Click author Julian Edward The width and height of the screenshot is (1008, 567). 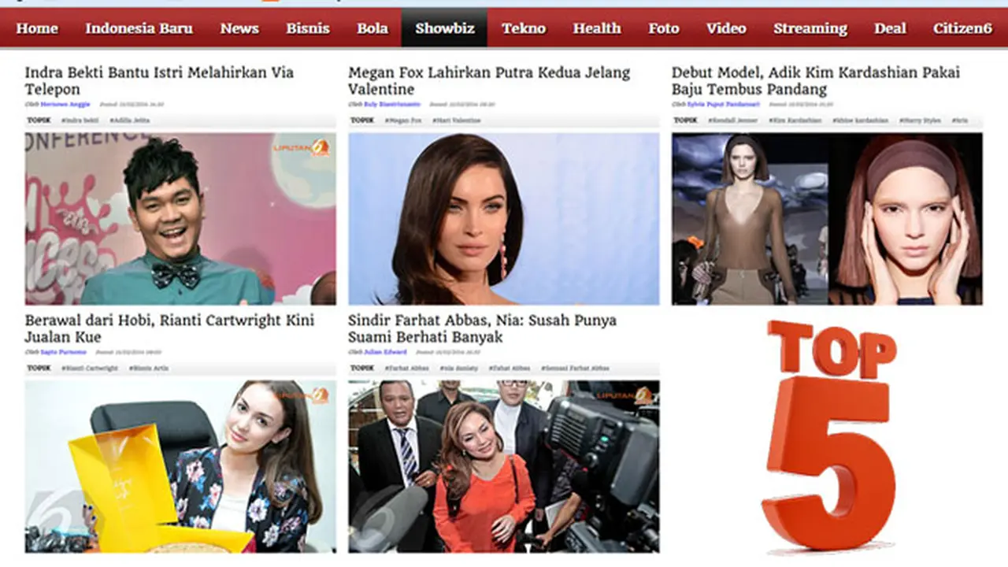(x=385, y=352)
